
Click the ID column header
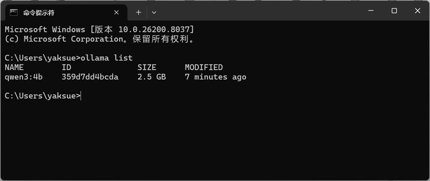click(x=66, y=67)
